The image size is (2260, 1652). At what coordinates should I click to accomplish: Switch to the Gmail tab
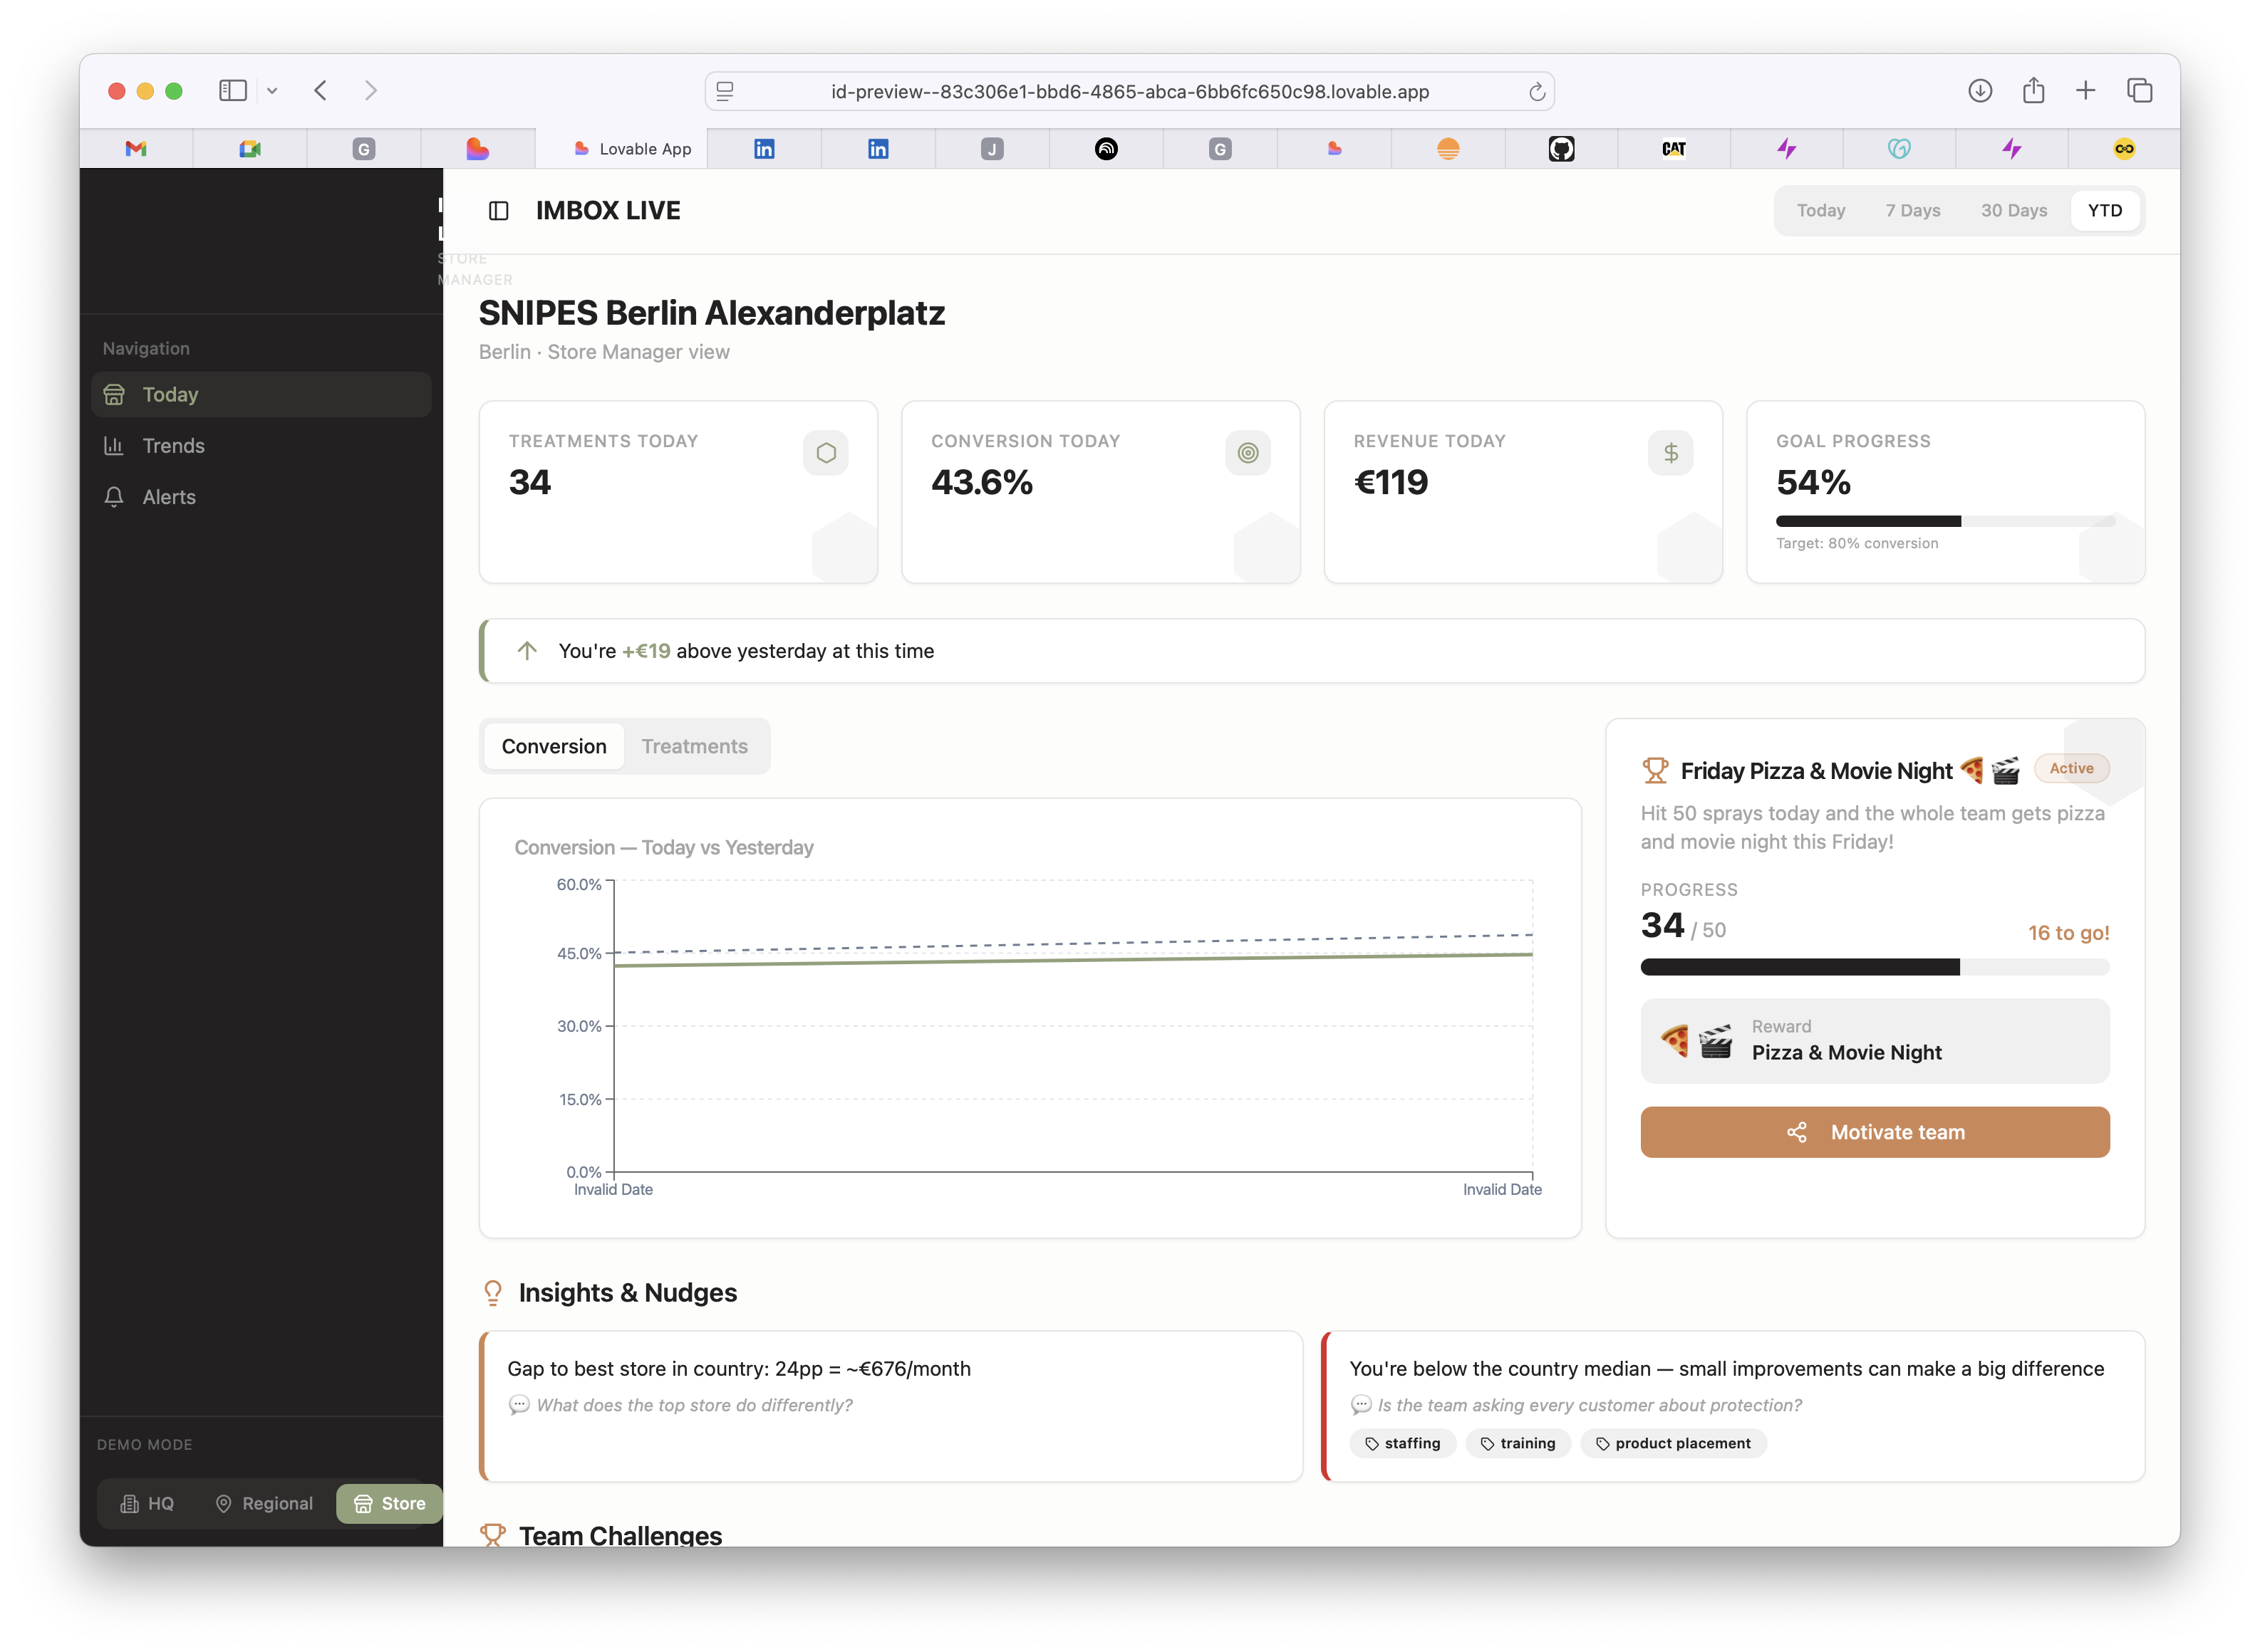click(x=136, y=149)
